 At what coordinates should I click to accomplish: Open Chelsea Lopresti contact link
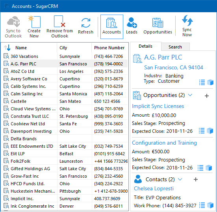click(154, 188)
